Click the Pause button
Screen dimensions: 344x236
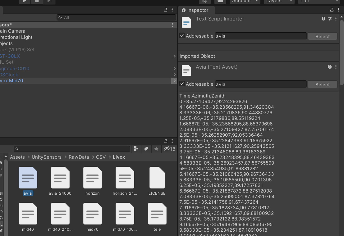(x=37, y=2)
